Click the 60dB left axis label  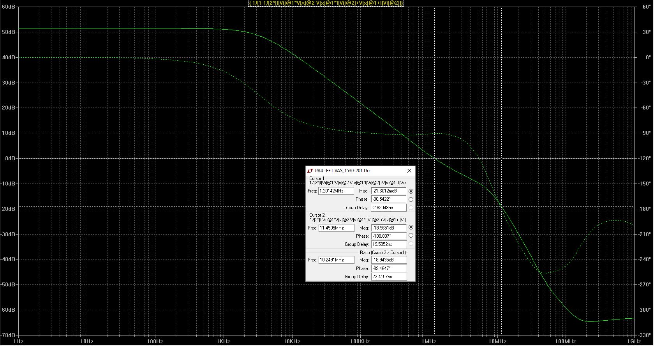8,7
